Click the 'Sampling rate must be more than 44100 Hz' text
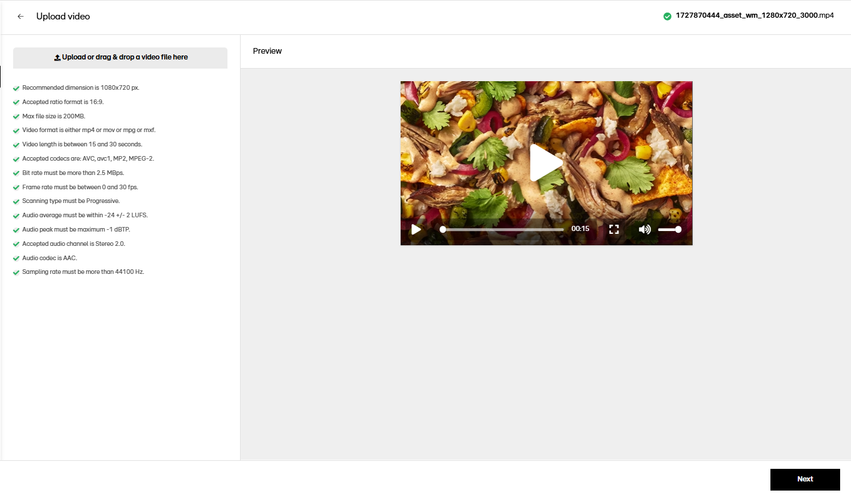The image size is (851, 498). pos(83,272)
